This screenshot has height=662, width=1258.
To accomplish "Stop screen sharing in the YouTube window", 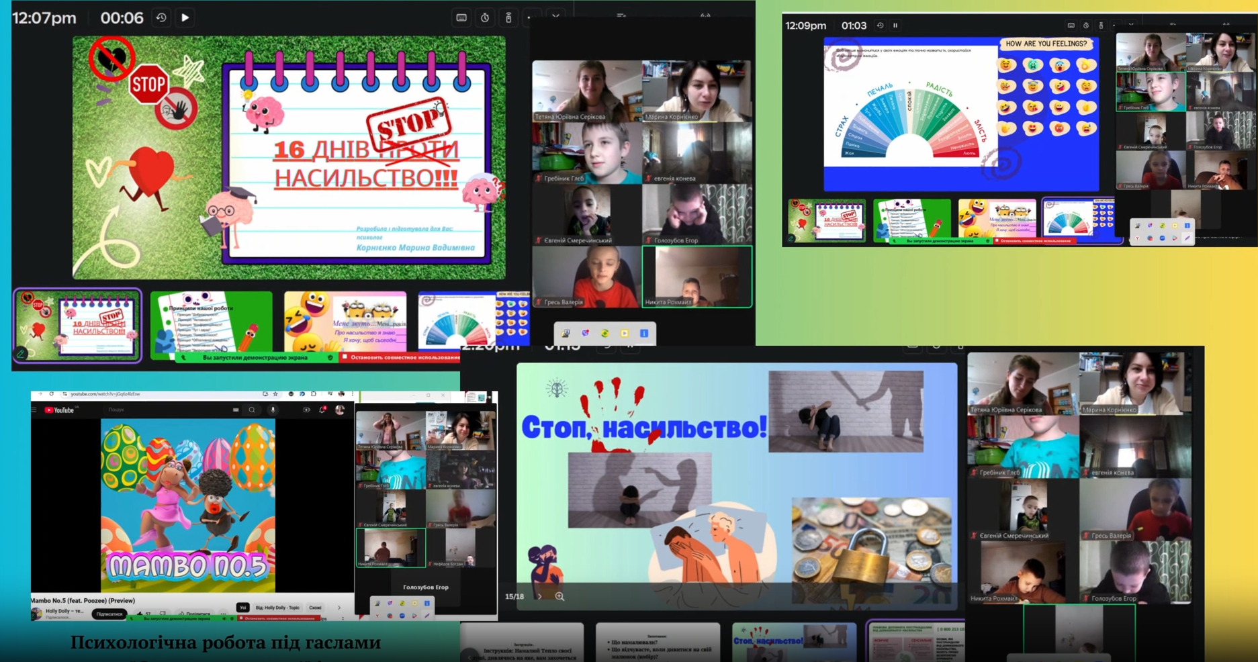I will [x=279, y=618].
